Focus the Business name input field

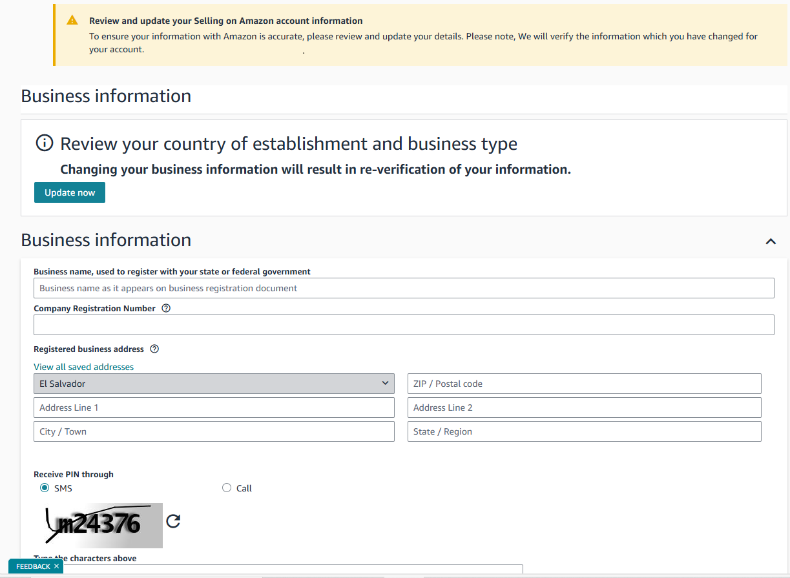(x=404, y=288)
